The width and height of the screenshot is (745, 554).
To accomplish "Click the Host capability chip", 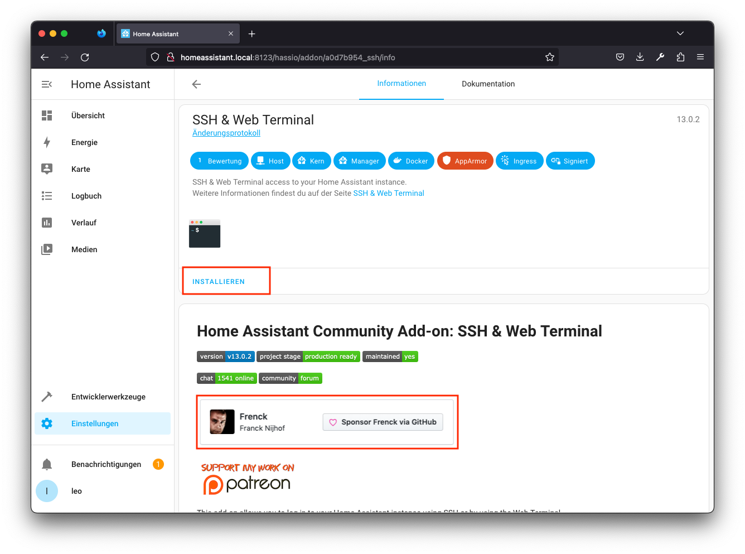I will (270, 161).
